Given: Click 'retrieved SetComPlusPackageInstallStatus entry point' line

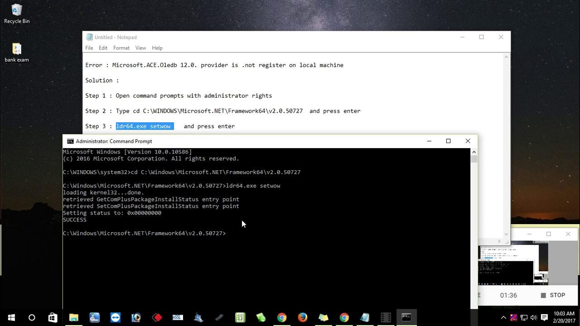Looking at the screenshot, I should click(x=151, y=206).
